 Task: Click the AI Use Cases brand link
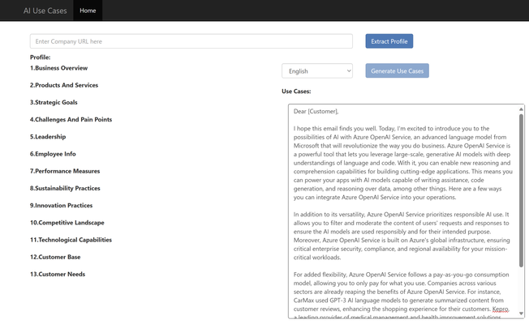coord(45,11)
